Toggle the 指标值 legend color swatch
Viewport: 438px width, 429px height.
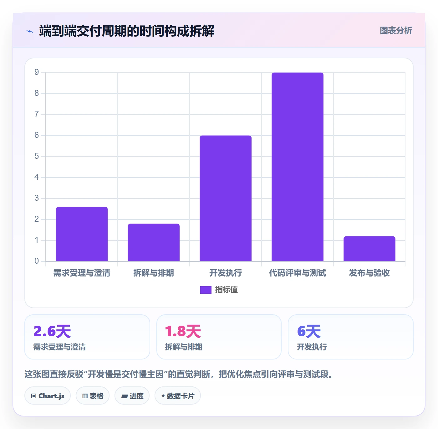click(206, 290)
